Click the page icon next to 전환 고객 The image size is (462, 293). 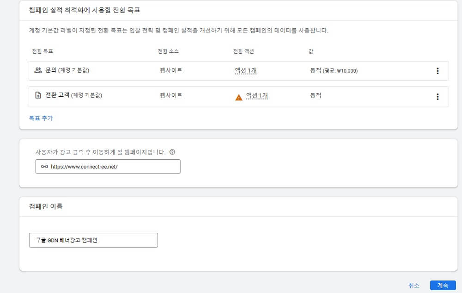point(38,95)
